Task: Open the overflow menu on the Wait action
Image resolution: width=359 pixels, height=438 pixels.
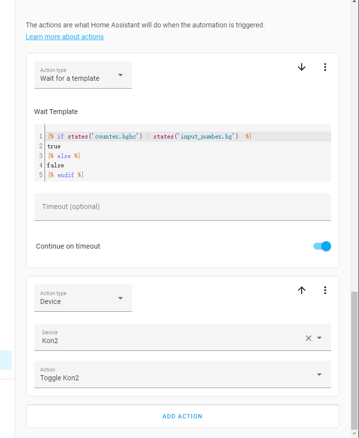Action: point(325,67)
